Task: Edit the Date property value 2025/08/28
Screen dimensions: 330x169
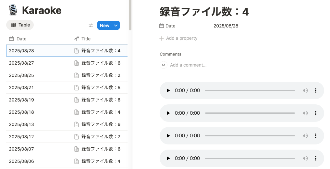Action: [x=226, y=26]
